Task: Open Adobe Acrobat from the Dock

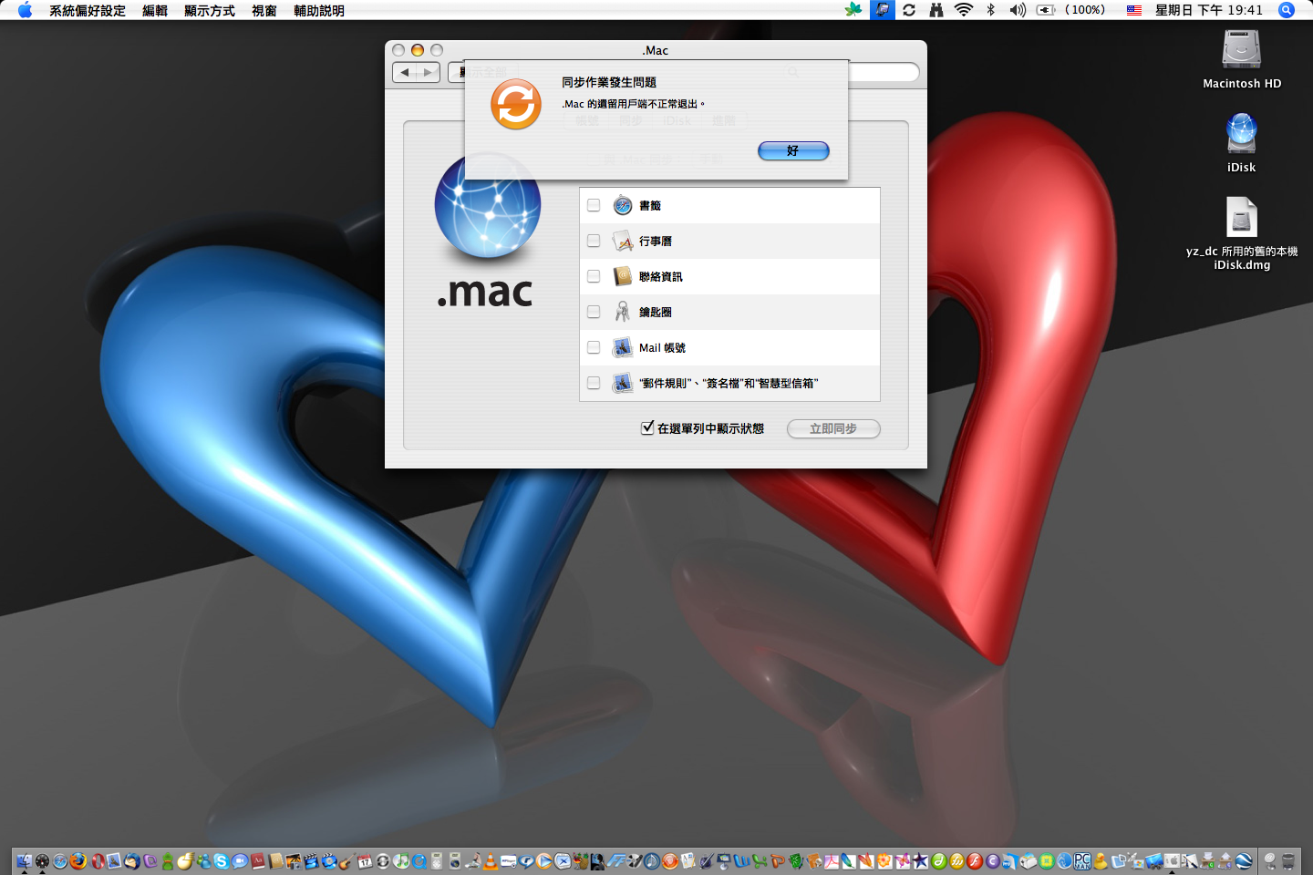Action: point(831,860)
